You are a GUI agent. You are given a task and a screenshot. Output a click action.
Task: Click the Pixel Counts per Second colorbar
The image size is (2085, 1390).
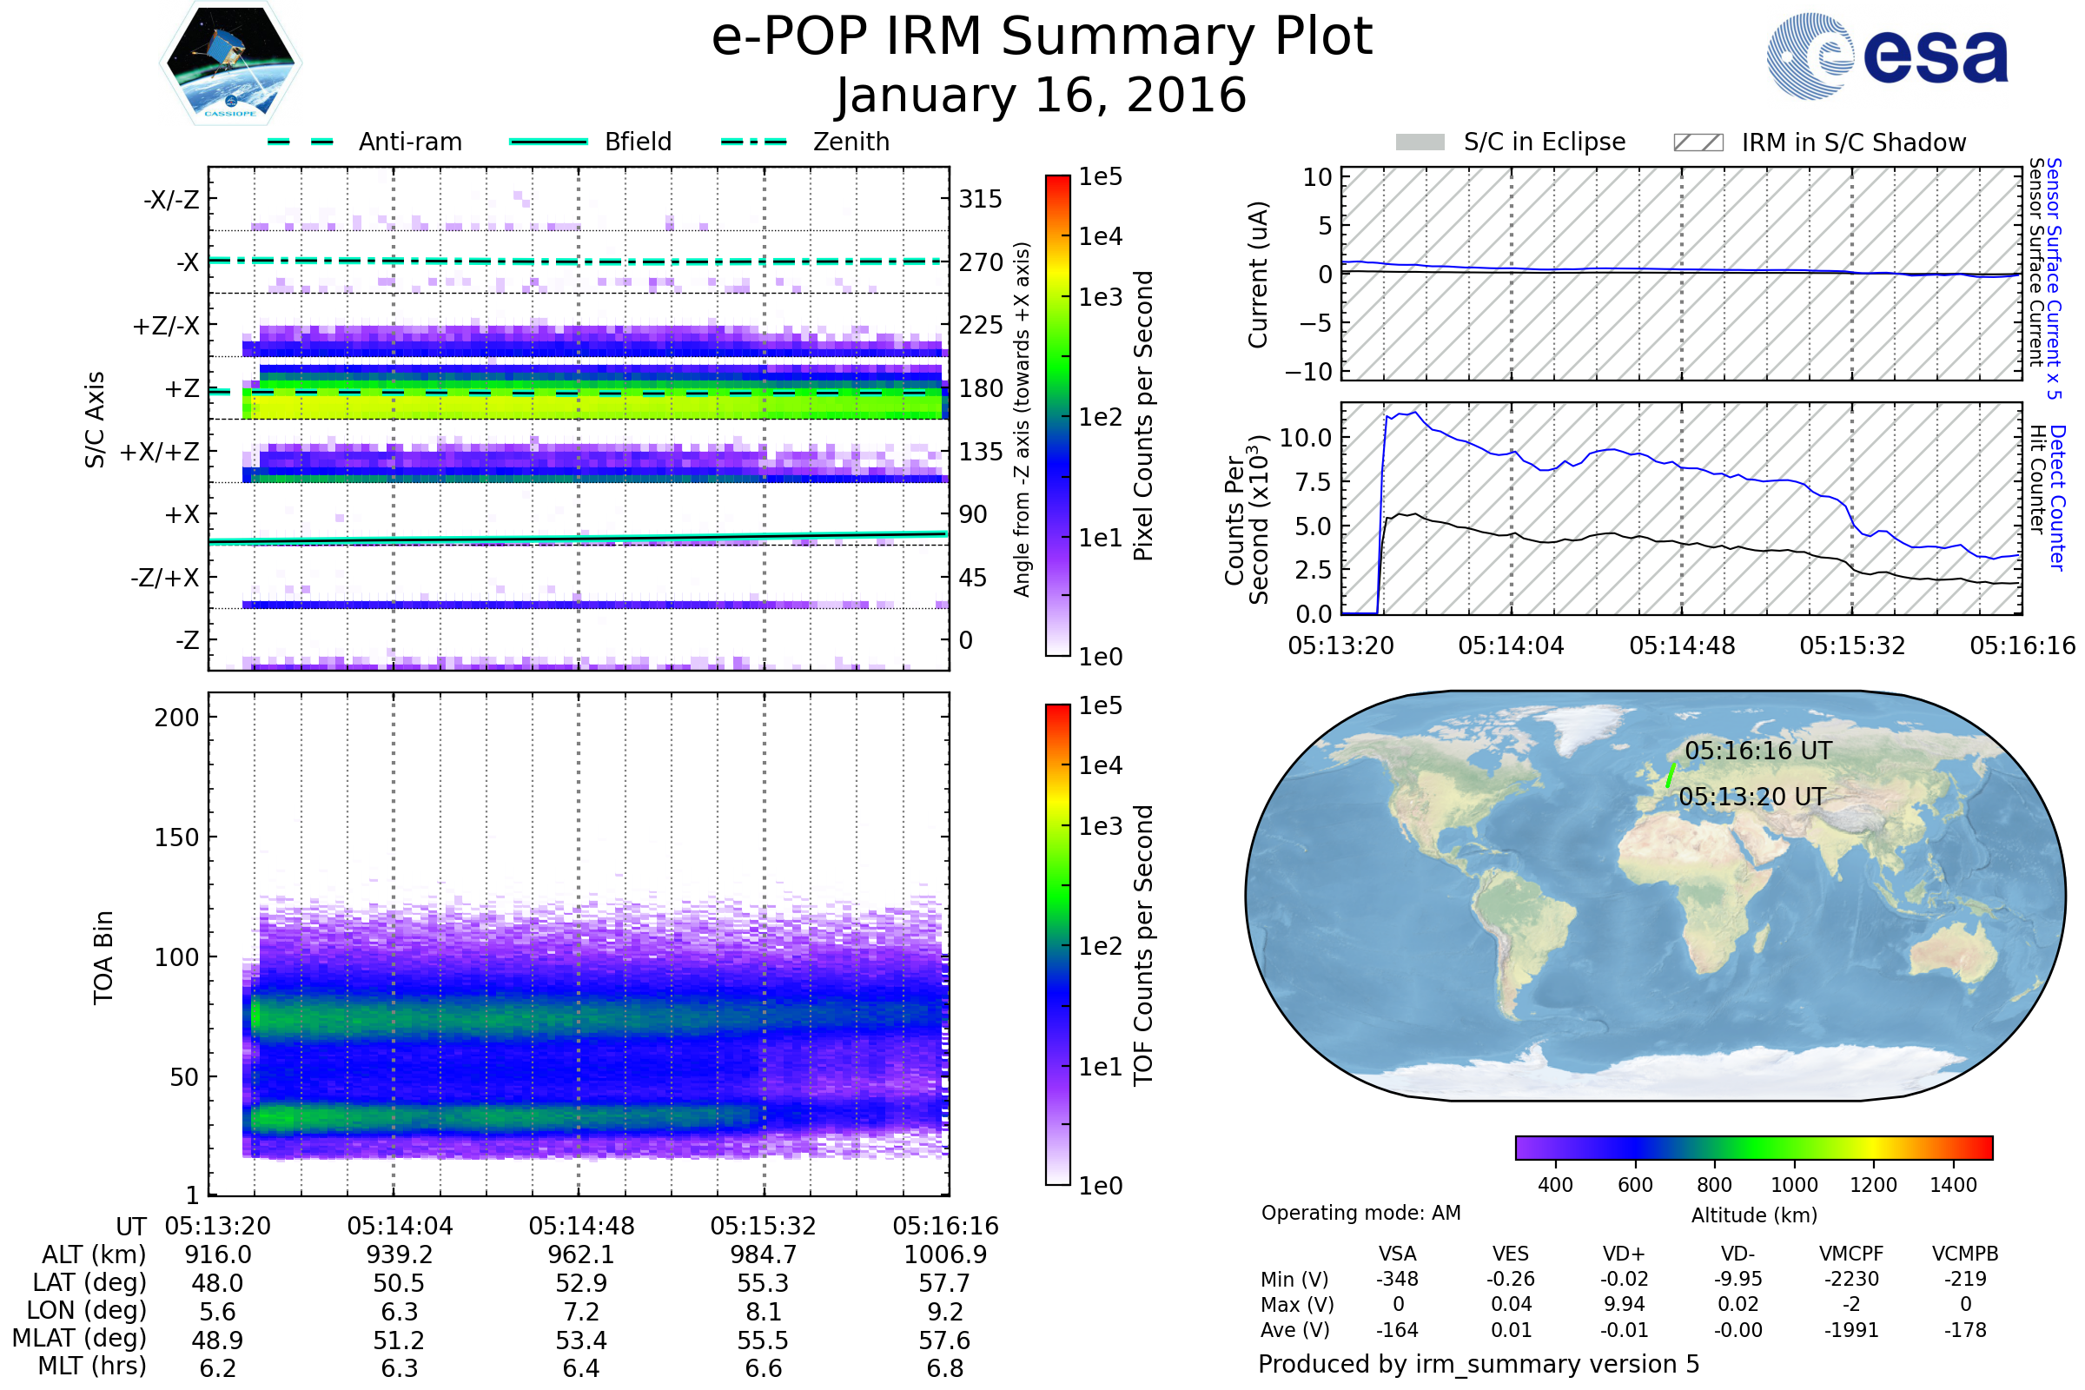1057,415
